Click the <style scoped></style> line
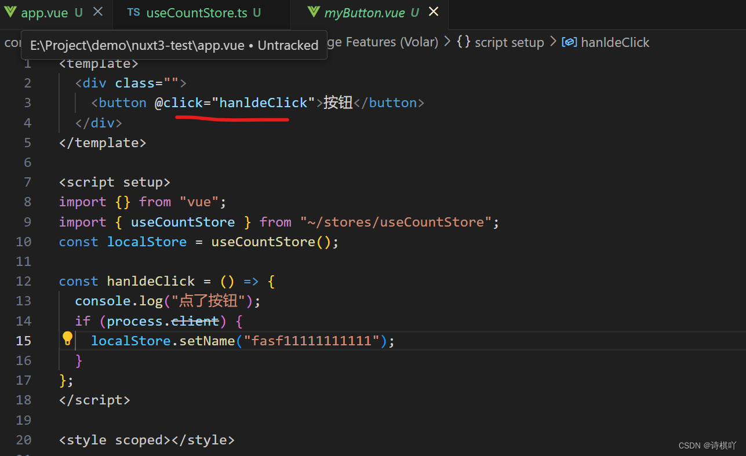This screenshot has height=456, width=746. click(147, 440)
